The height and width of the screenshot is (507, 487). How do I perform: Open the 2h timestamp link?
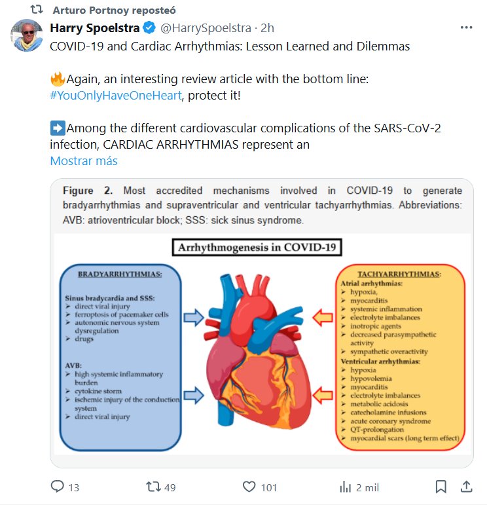point(267,29)
